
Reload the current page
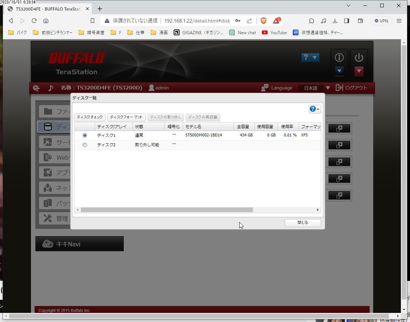(34, 21)
